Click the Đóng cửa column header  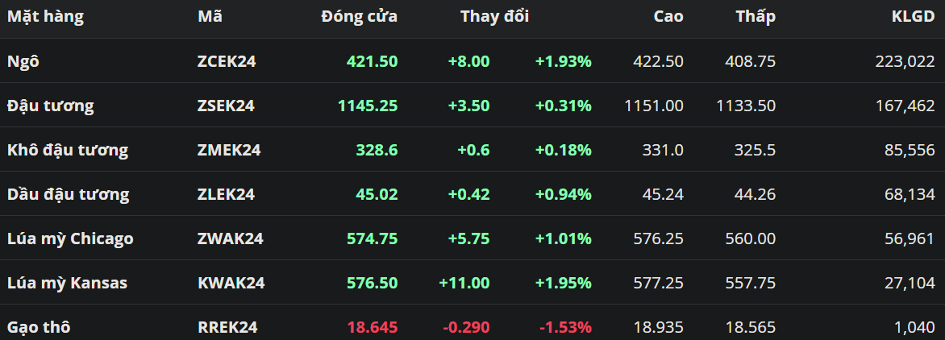click(x=359, y=16)
